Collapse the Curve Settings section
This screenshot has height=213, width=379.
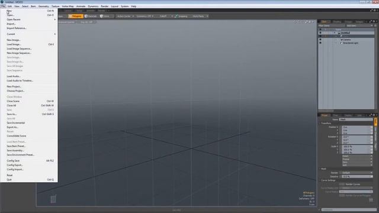(x=320, y=180)
